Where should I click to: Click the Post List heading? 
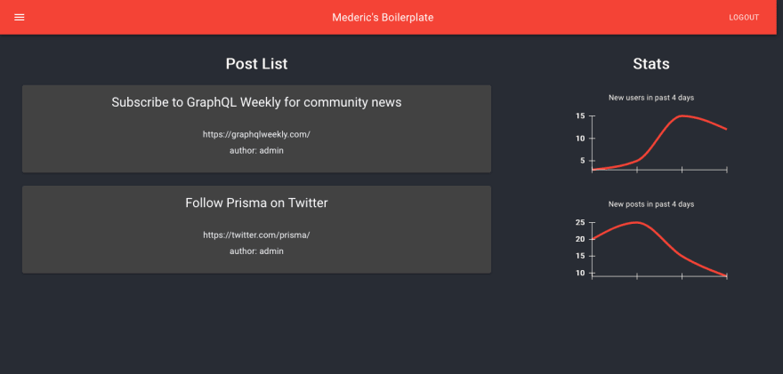pos(256,64)
